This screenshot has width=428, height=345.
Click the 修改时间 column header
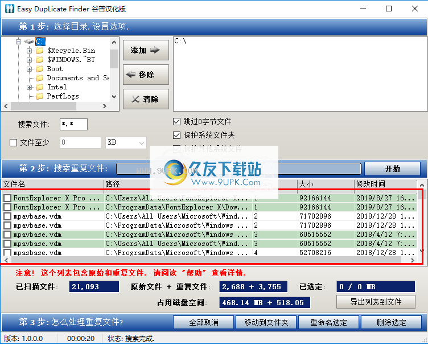[x=385, y=184]
